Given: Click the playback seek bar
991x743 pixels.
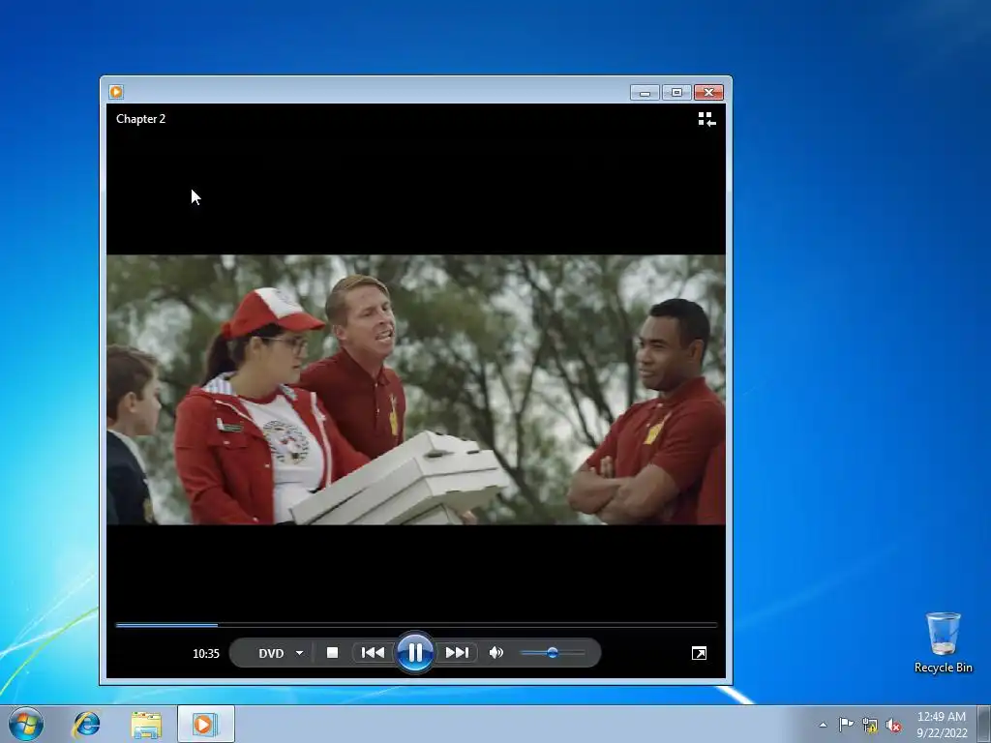Looking at the screenshot, I should point(416,625).
